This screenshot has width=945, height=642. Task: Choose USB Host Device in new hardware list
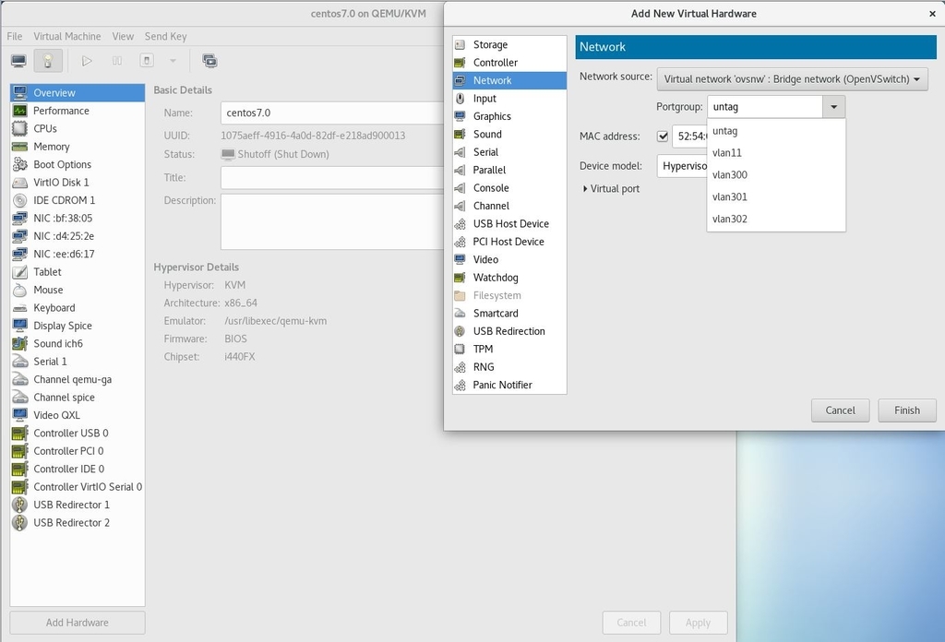coord(509,223)
